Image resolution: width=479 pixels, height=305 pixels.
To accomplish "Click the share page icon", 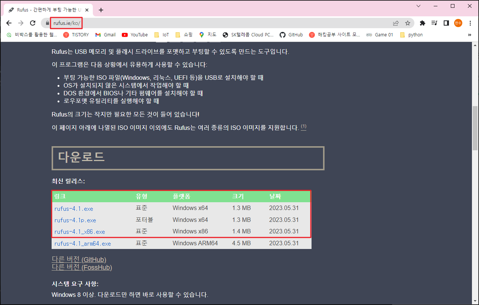I will pos(396,23).
